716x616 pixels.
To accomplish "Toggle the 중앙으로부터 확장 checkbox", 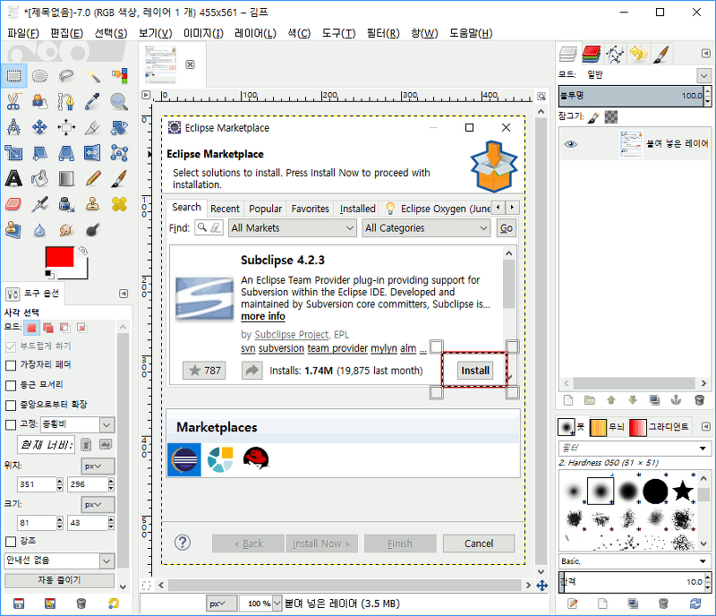I will [11, 405].
